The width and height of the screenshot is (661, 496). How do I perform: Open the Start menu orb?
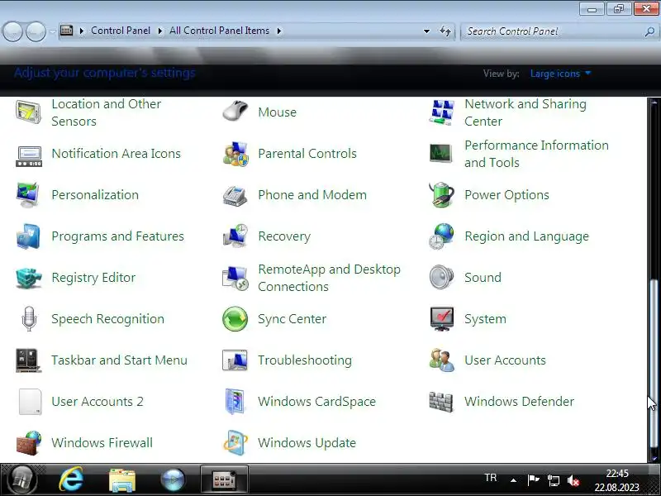(22, 480)
